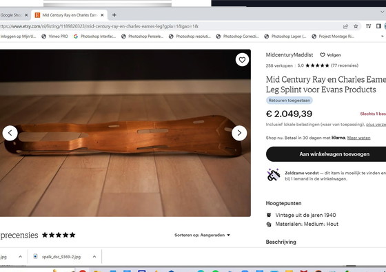Click the etsy.com address bar URL
Screen dimensions: 386x272
coord(99,26)
